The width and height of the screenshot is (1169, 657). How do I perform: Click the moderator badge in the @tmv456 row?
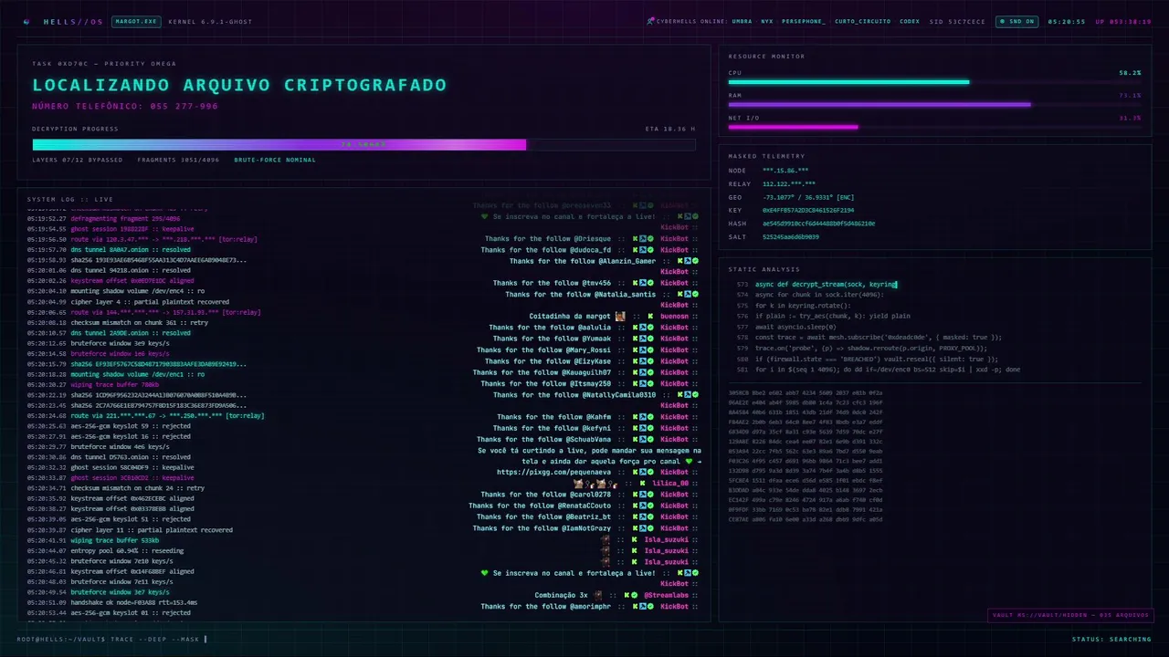pyautogui.click(x=643, y=283)
